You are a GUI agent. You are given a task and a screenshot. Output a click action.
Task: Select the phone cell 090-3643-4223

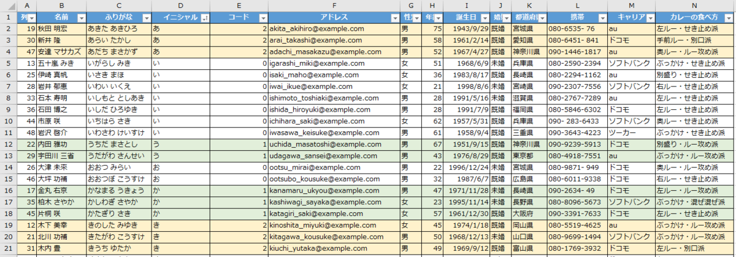click(x=577, y=132)
